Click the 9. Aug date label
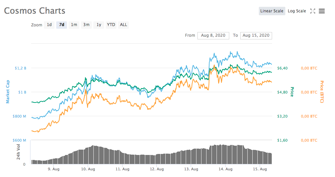Image resolution: width=335 pixels, height=177 pixels. [54, 169]
